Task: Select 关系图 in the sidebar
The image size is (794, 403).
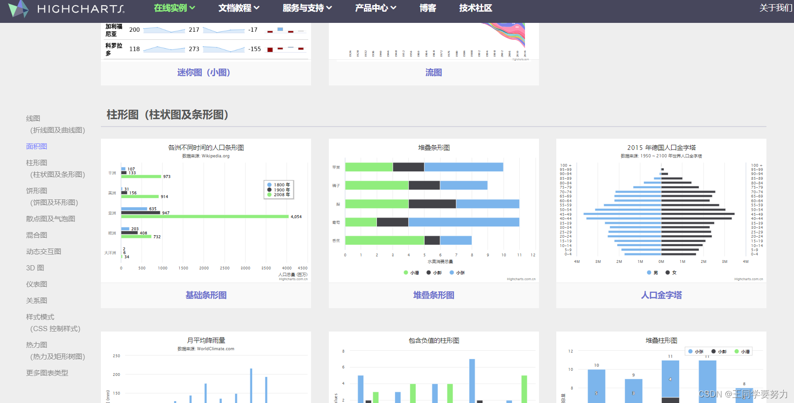Action: [x=36, y=300]
